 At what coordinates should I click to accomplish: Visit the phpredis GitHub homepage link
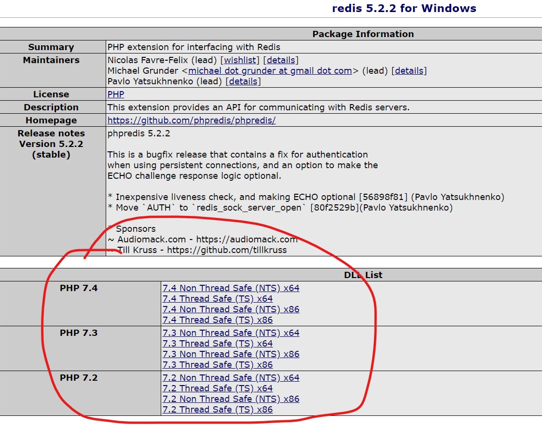tap(192, 120)
